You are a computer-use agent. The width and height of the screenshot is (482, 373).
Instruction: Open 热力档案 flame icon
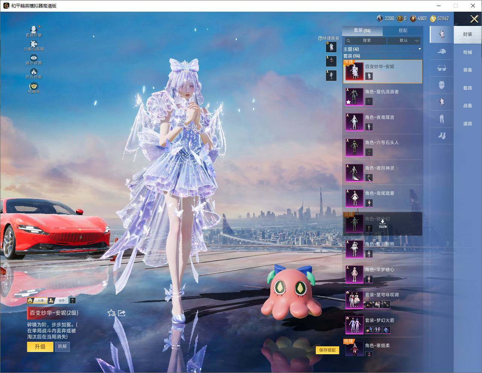34,71
